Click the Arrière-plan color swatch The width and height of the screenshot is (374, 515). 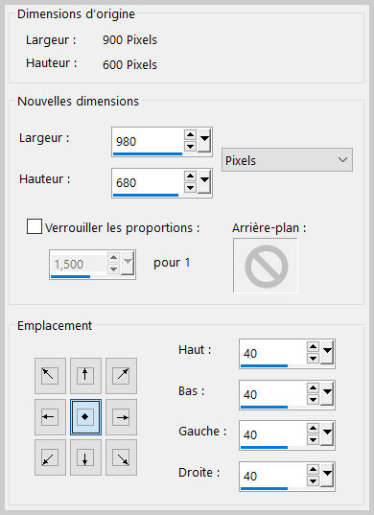(266, 266)
